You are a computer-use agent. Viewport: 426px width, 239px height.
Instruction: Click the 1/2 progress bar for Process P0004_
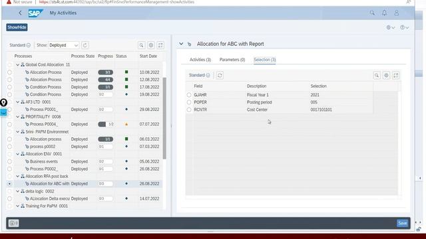click(x=105, y=124)
